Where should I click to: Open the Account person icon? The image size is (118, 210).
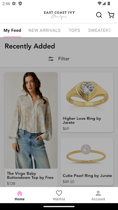point(98,193)
